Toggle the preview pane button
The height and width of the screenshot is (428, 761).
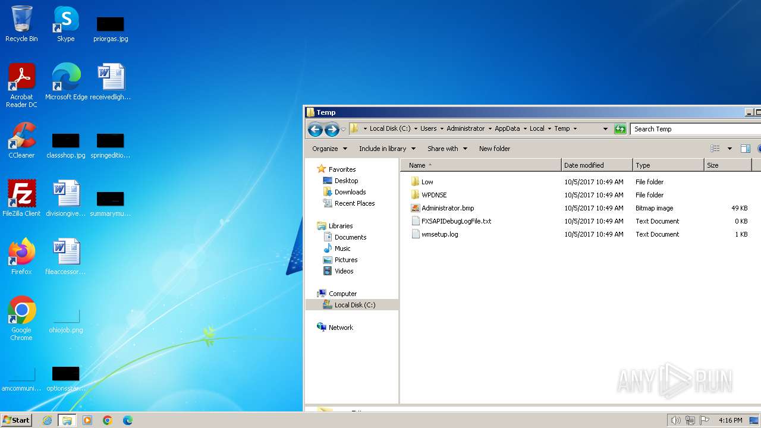[x=746, y=149]
